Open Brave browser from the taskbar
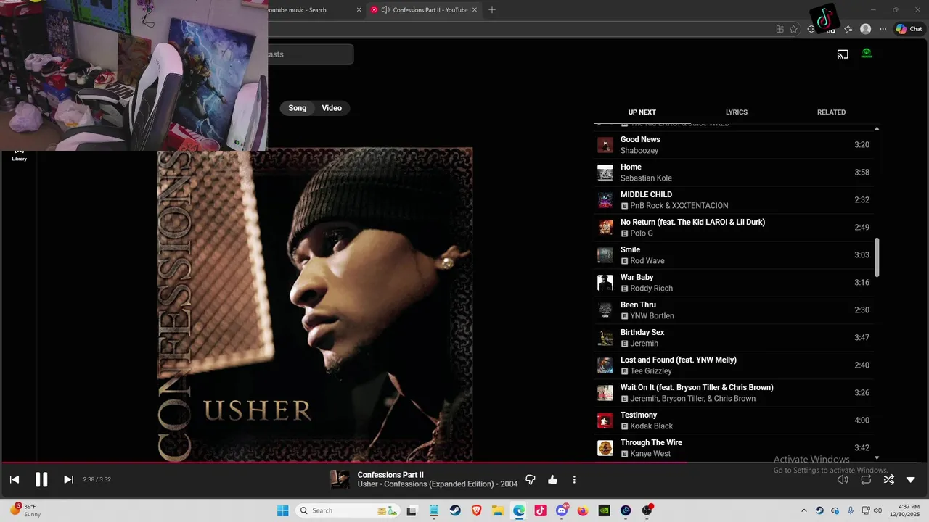The image size is (929, 522). click(x=476, y=510)
